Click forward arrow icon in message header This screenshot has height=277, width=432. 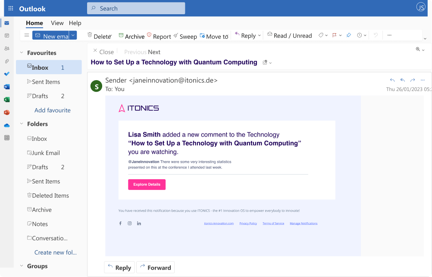[413, 80]
